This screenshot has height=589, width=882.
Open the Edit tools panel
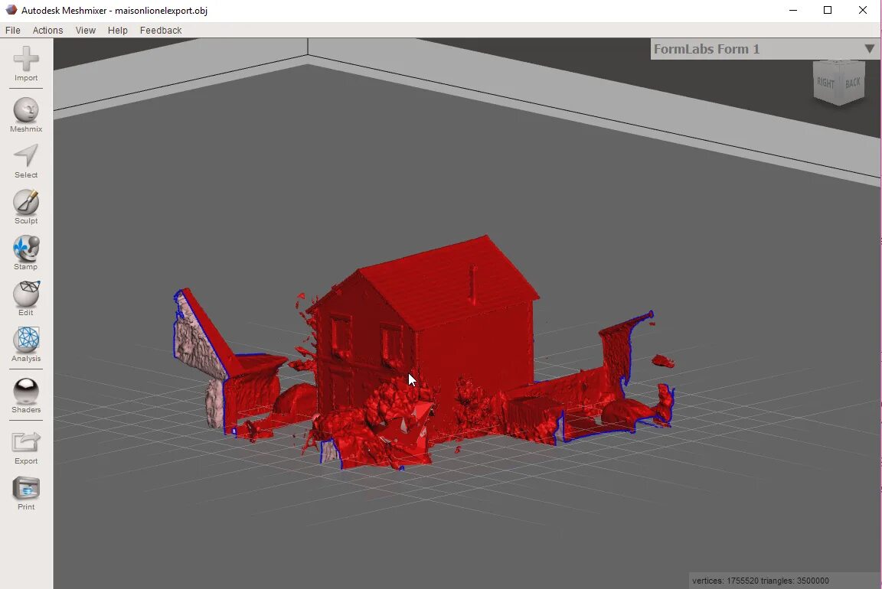coord(26,298)
